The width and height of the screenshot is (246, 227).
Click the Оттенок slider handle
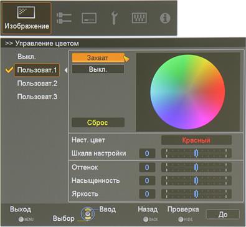[x=196, y=167]
